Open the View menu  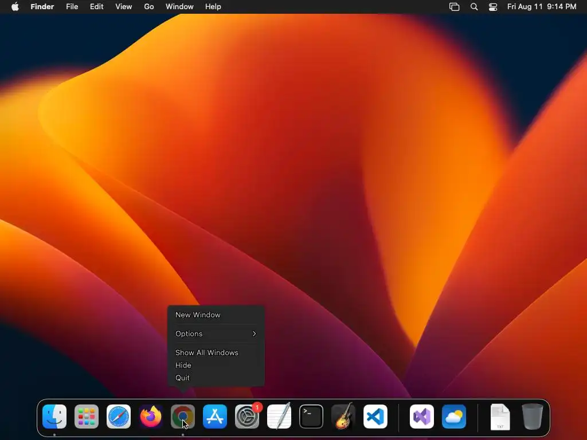[124, 7]
